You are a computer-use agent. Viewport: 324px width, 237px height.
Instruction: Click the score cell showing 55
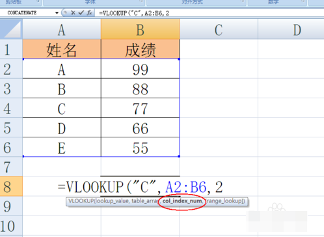(141, 147)
